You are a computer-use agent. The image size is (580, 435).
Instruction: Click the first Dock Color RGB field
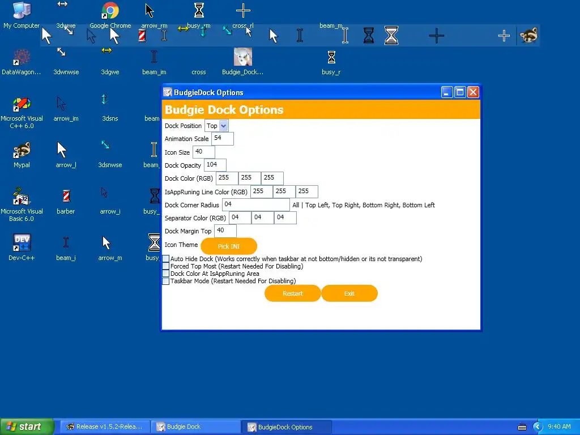point(227,178)
